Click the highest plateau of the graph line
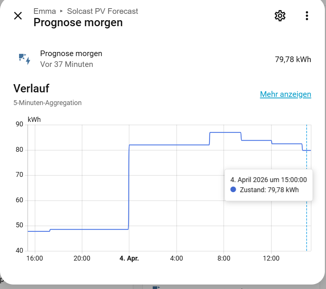The height and width of the screenshot is (289, 326). [226, 132]
